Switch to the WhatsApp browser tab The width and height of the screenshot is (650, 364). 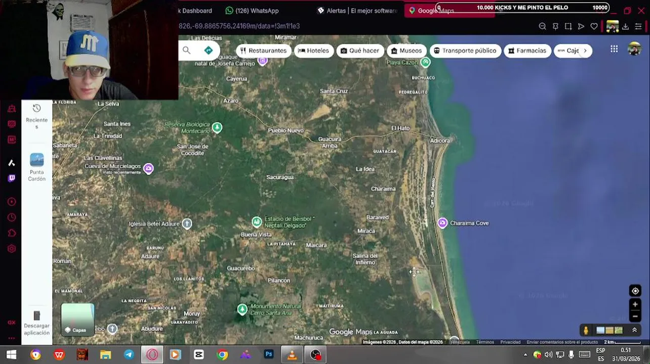click(x=252, y=11)
